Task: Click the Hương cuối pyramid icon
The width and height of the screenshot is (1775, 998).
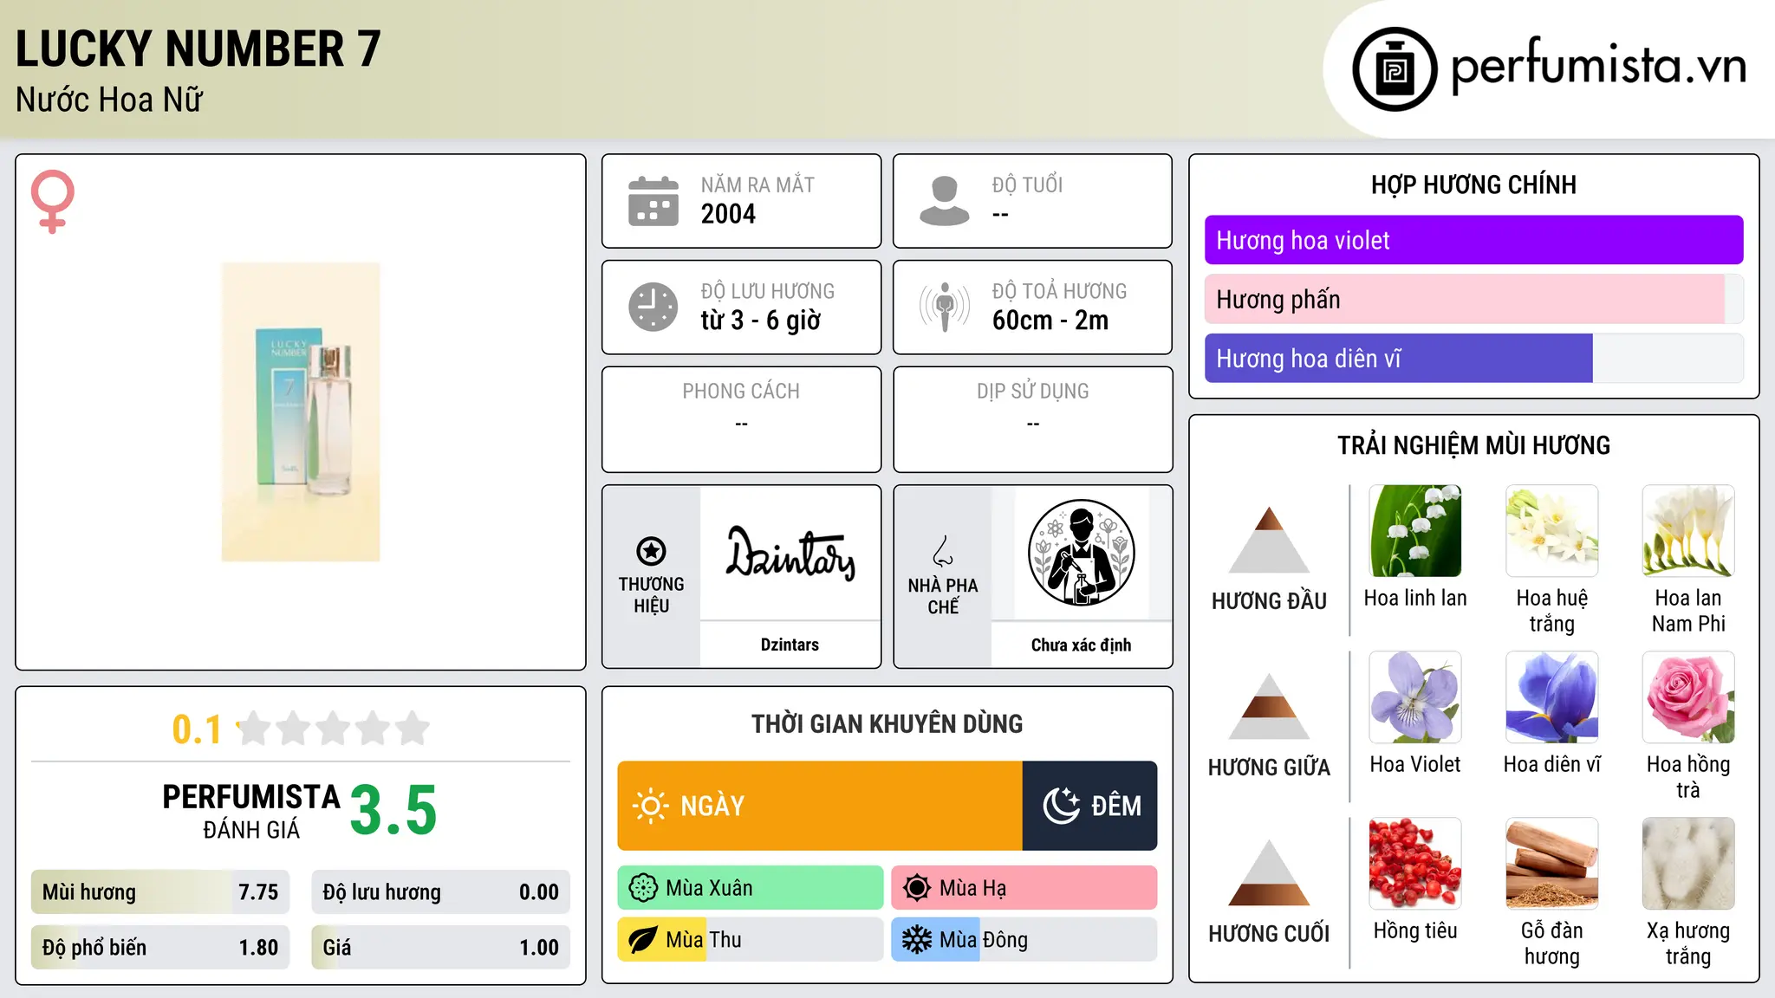Action: click(1269, 872)
